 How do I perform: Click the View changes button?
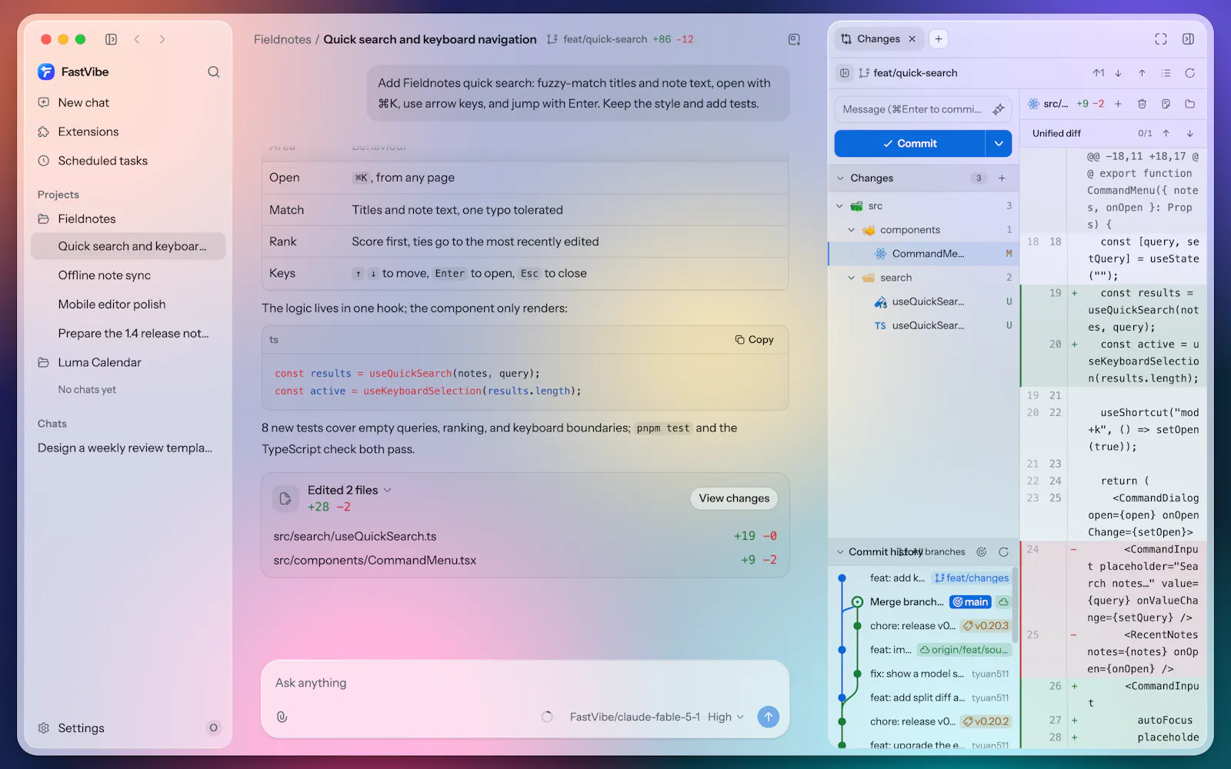pyautogui.click(x=734, y=498)
